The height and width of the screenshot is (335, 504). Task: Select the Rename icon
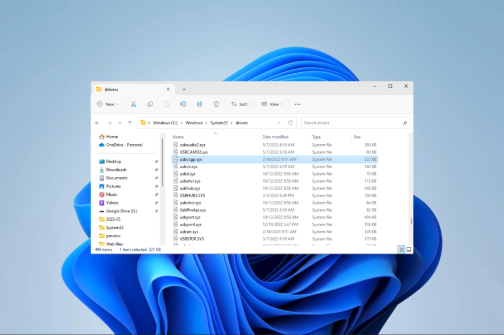tap(183, 104)
